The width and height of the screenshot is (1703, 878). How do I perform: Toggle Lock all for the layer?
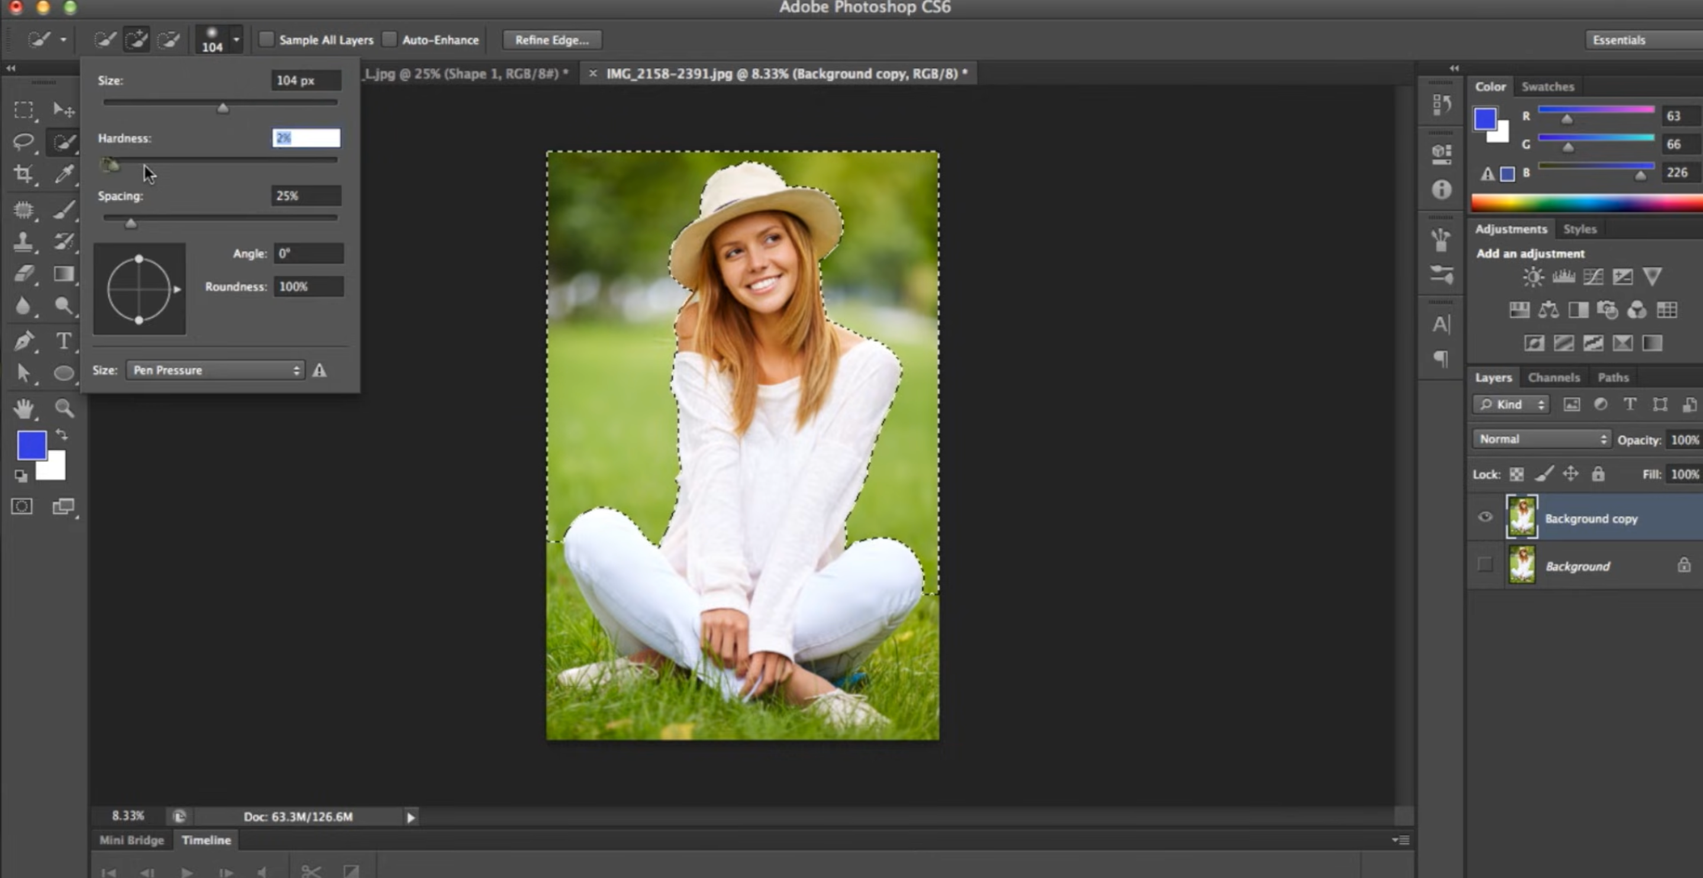point(1598,474)
